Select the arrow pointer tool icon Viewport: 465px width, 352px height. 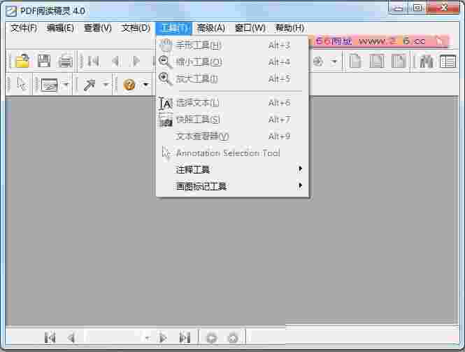point(21,85)
